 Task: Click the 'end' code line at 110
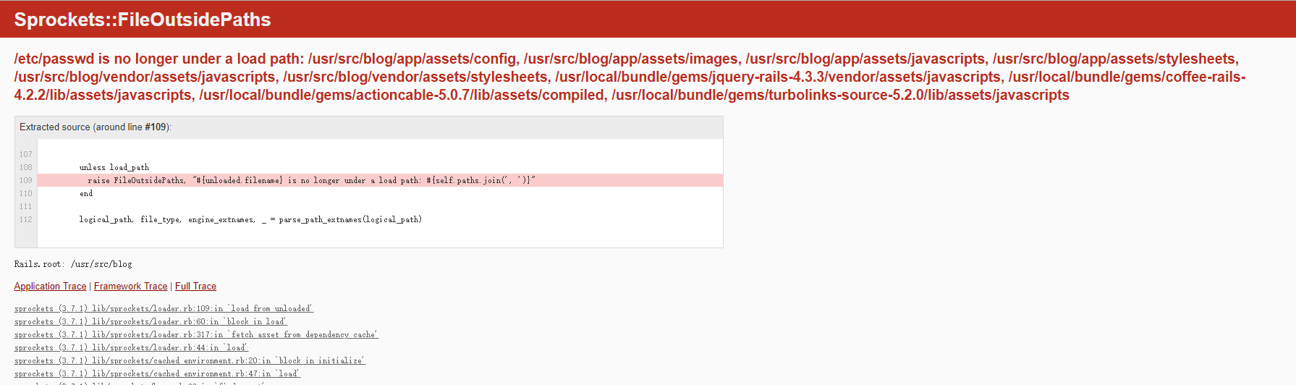pos(86,193)
